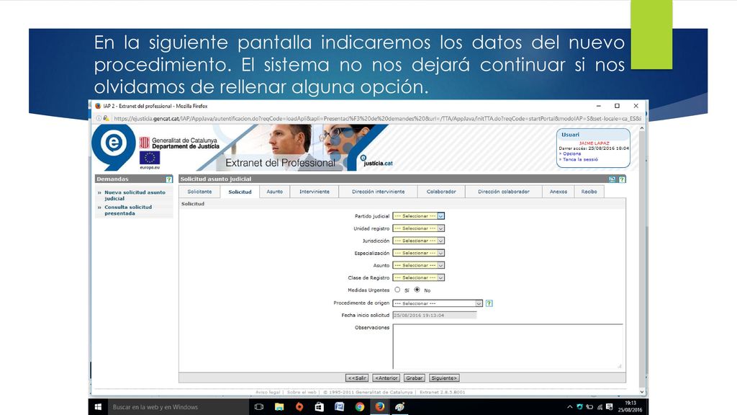Select No for Medidas Urgentes

(417, 290)
